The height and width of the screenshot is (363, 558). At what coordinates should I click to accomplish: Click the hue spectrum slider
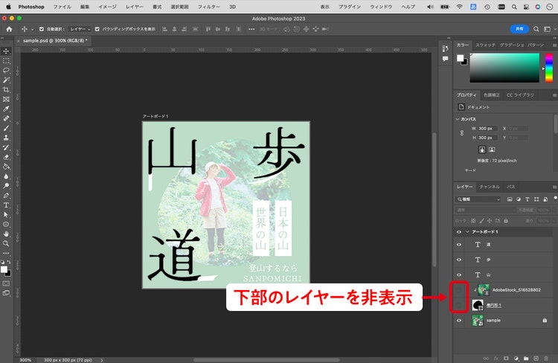click(549, 68)
